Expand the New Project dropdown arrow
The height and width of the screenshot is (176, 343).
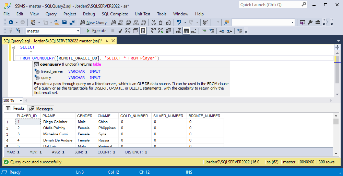[x=39, y=22]
